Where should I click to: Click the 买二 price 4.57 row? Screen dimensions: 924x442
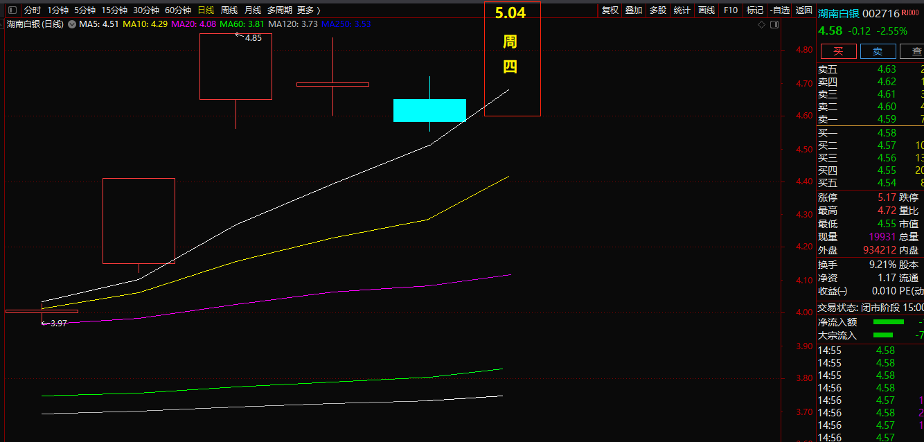(871, 145)
